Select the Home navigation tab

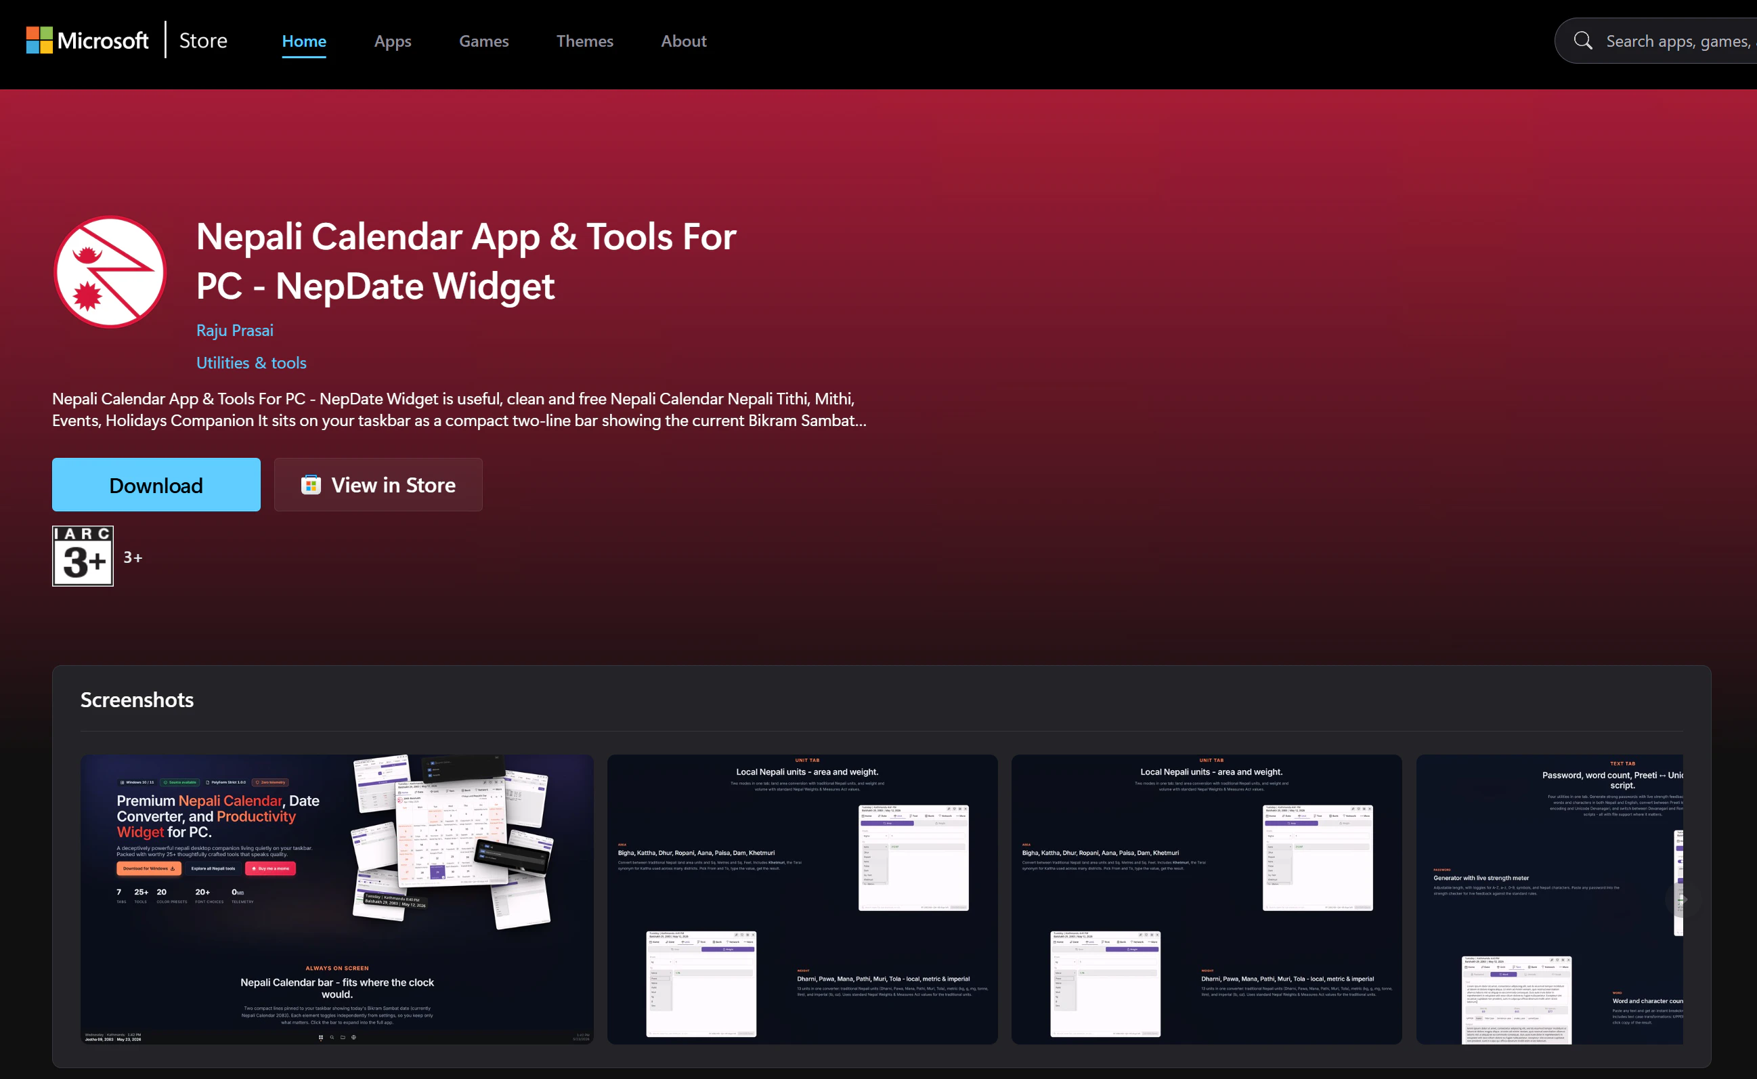pos(304,41)
